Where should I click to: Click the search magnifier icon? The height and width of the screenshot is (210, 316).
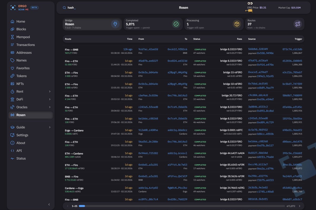pos(64,8)
